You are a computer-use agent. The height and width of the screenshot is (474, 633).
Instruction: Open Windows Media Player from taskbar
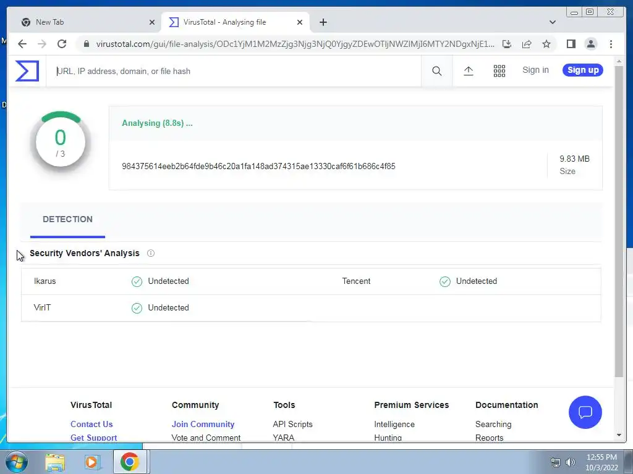point(91,462)
